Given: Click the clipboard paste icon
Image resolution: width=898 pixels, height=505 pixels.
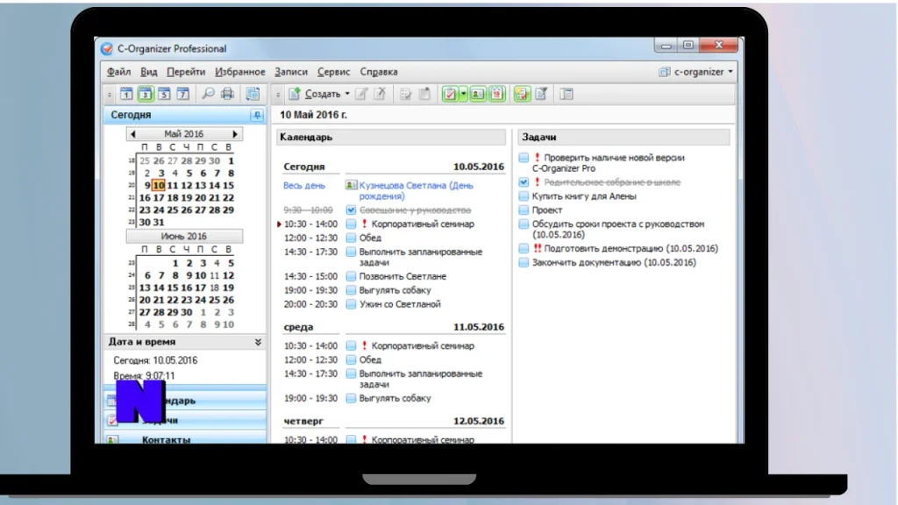Looking at the screenshot, I should click(x=424, y=94).
